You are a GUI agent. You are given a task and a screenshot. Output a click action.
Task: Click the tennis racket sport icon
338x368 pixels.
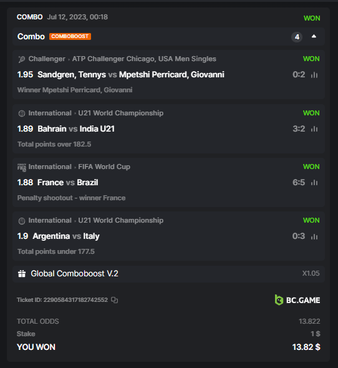[22, 59]
